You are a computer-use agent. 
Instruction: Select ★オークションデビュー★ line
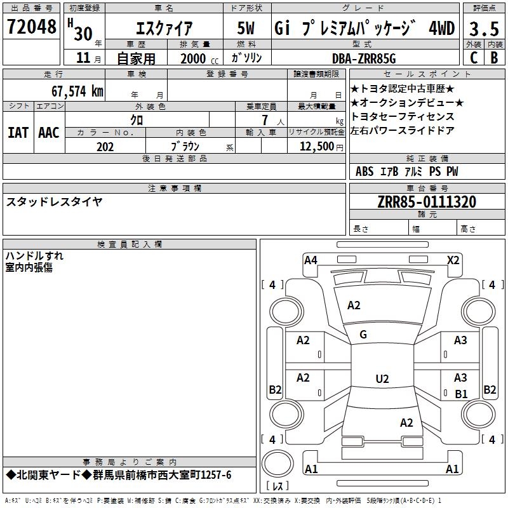(407, 103)
